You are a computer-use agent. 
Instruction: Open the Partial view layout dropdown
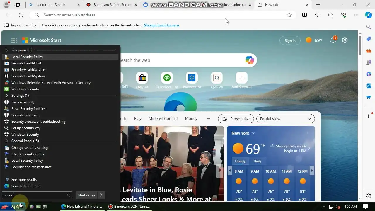[286, 119]
